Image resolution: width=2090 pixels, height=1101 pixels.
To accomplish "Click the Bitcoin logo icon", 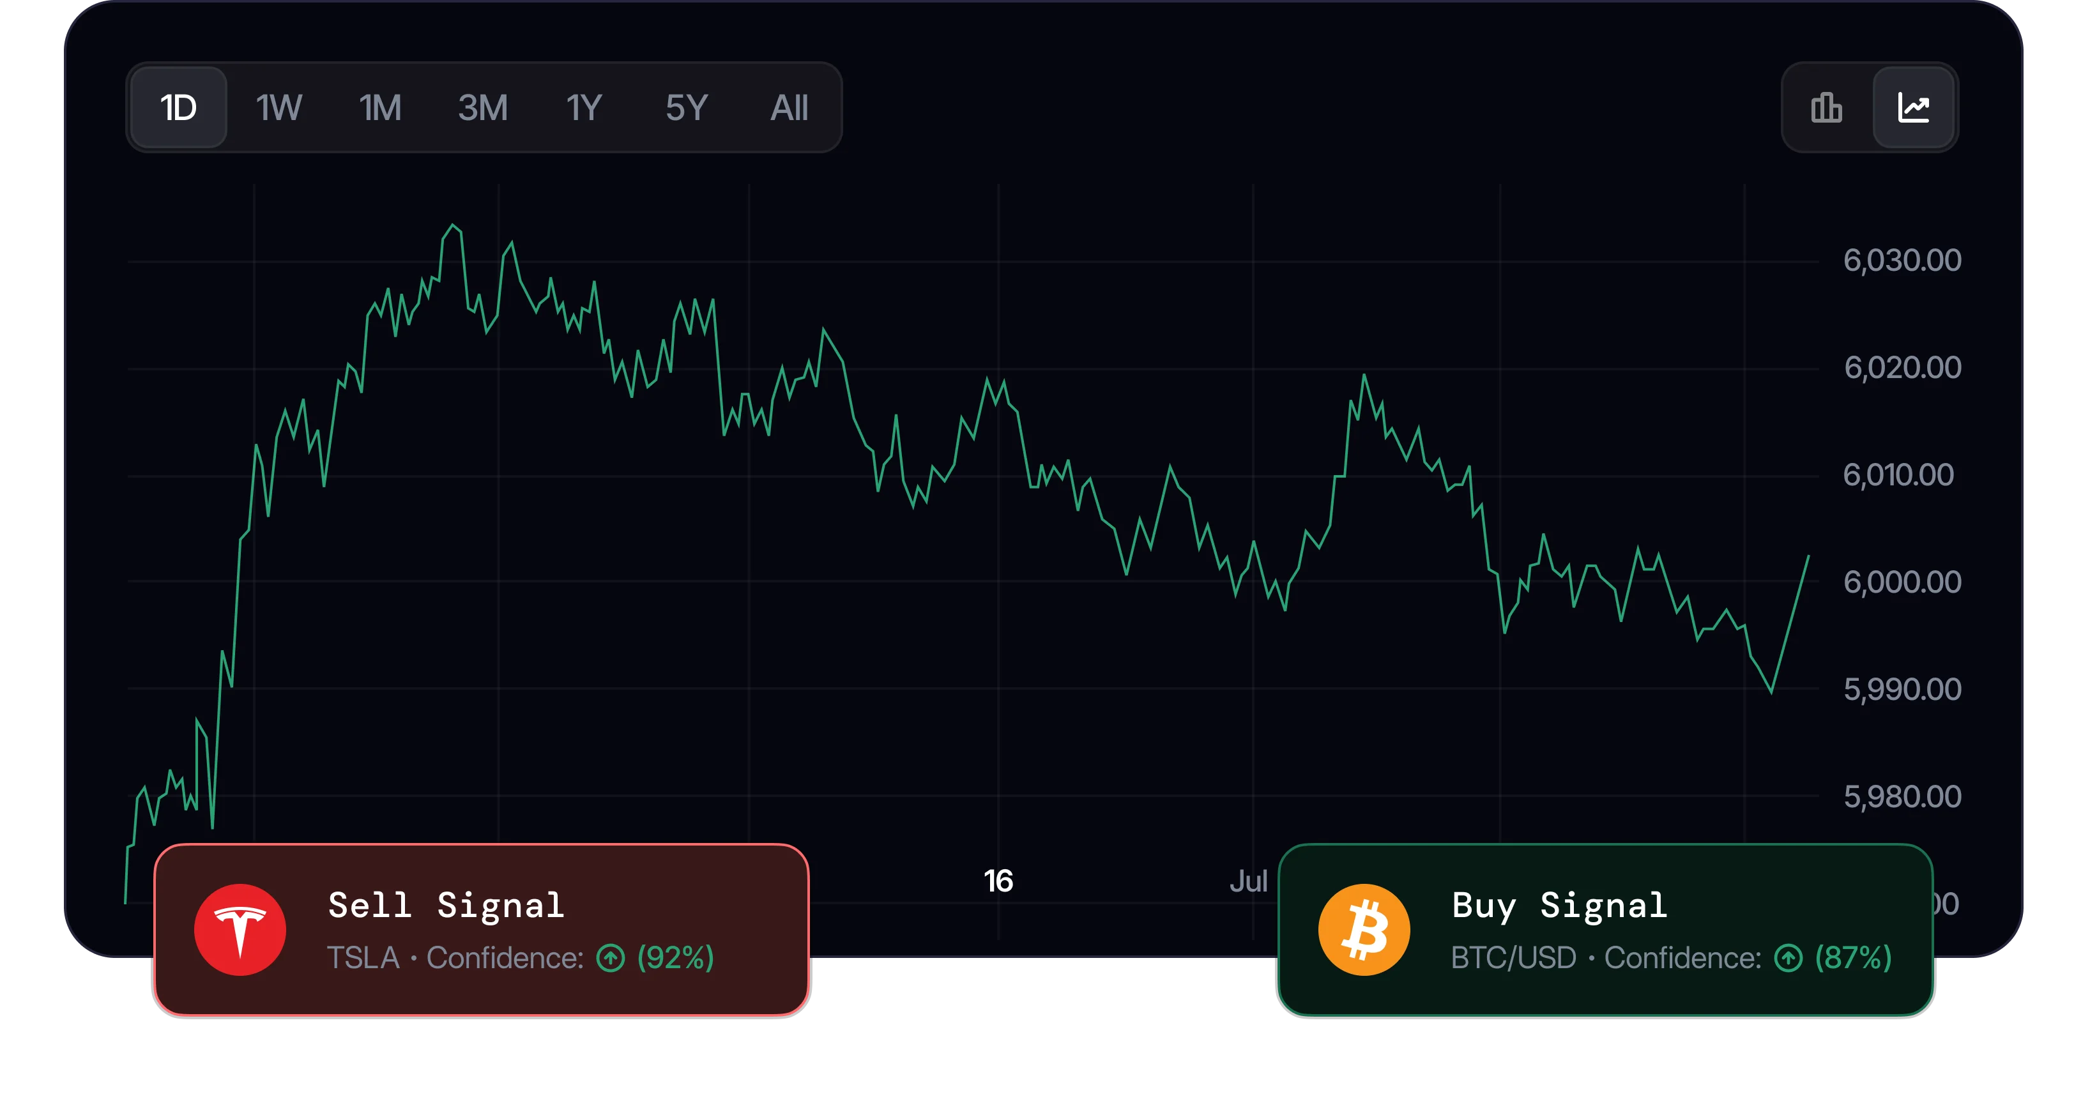I will (x=1364, y=929).
